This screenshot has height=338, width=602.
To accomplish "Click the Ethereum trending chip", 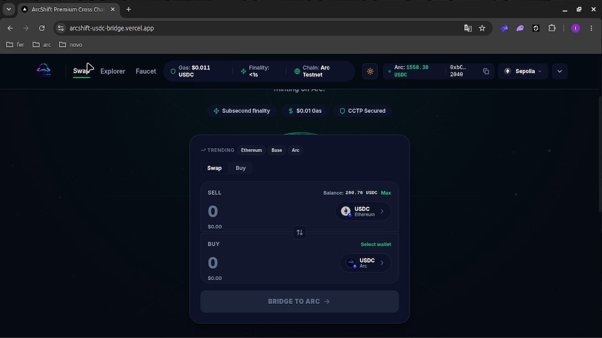I will [251, 150].
